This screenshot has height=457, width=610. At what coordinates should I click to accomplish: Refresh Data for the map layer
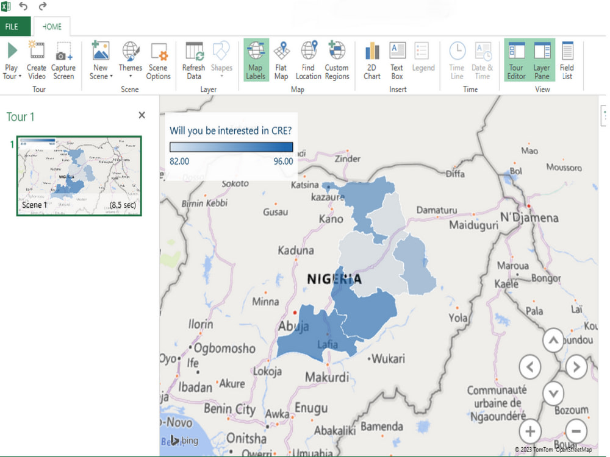point(193,59)
